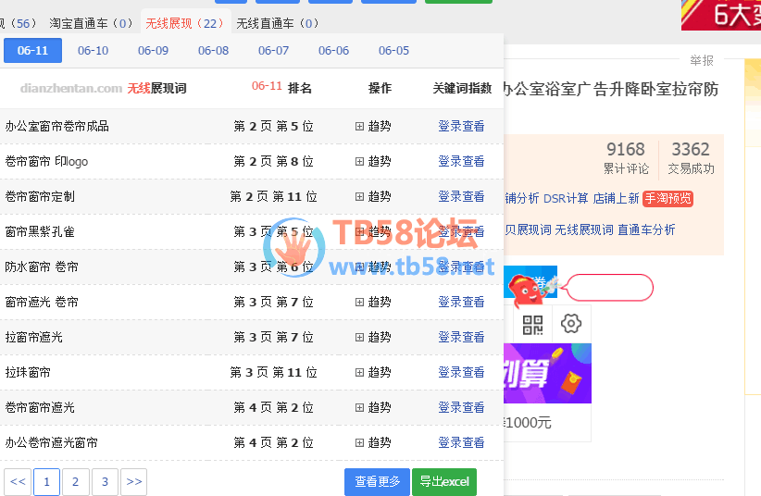The width and height of the screenshot is (761, 496).
Task: Open the settings gear icon
Action: tap(571, 324)
